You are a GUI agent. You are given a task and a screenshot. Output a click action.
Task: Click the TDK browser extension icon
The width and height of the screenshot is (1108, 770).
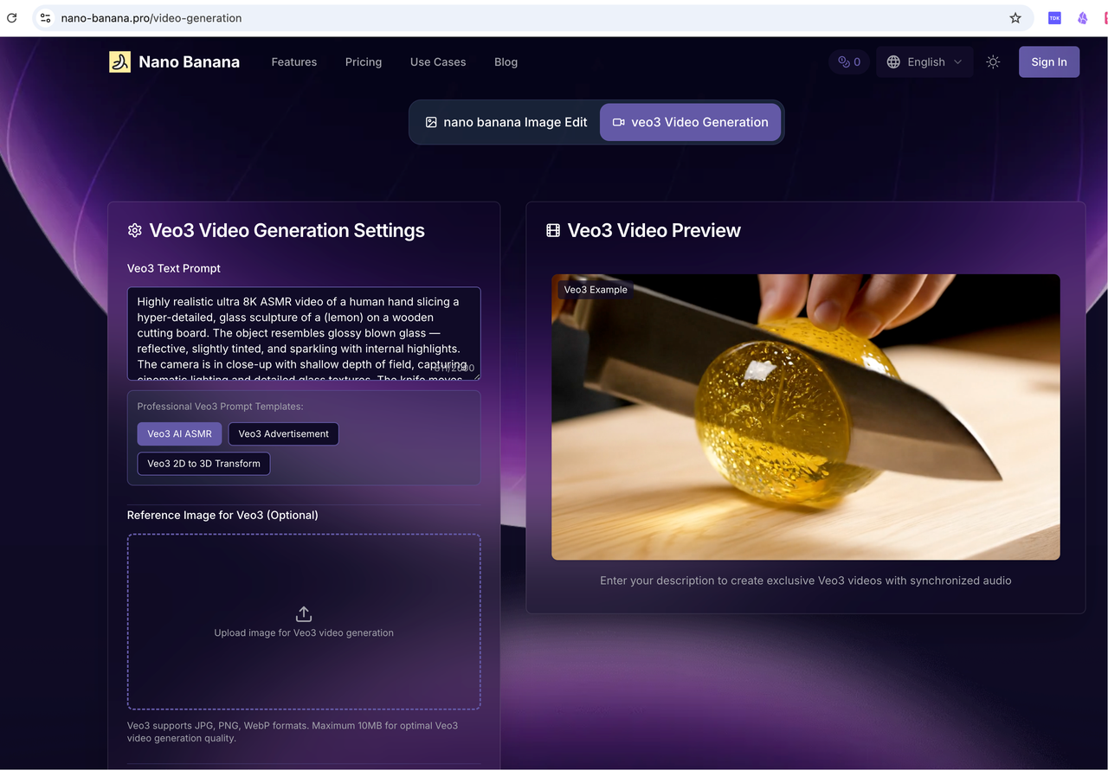click(1054, 18)
